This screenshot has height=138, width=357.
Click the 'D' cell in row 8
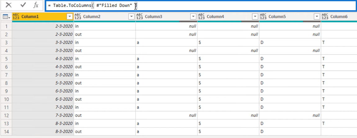point(290,83)
